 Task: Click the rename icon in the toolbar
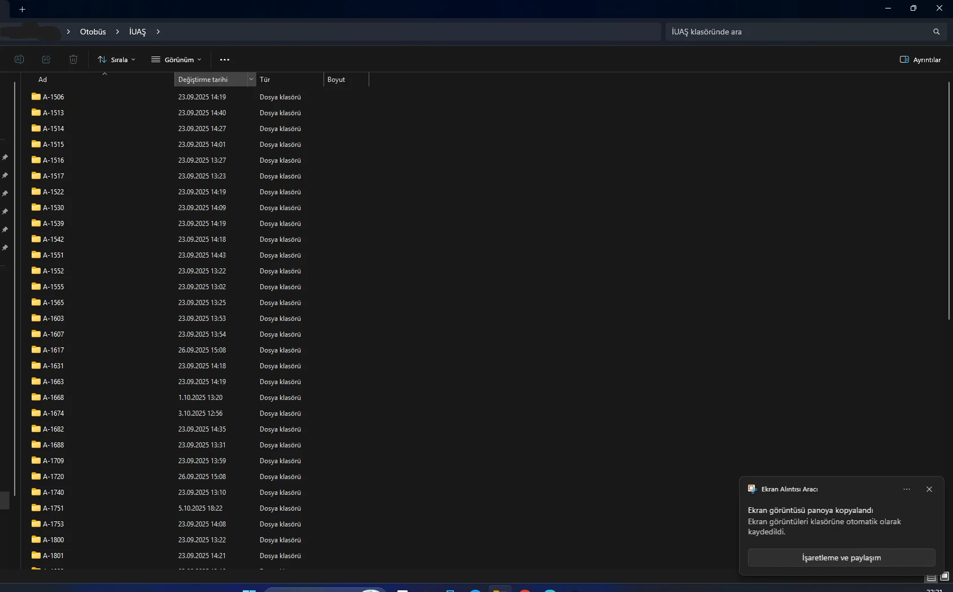click(x=19, y=59)
